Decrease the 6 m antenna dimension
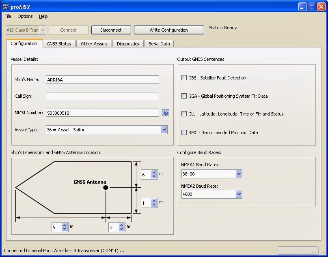Image resolution: width=328 pixels, height=257 pixels. click(x=154, y=176)
